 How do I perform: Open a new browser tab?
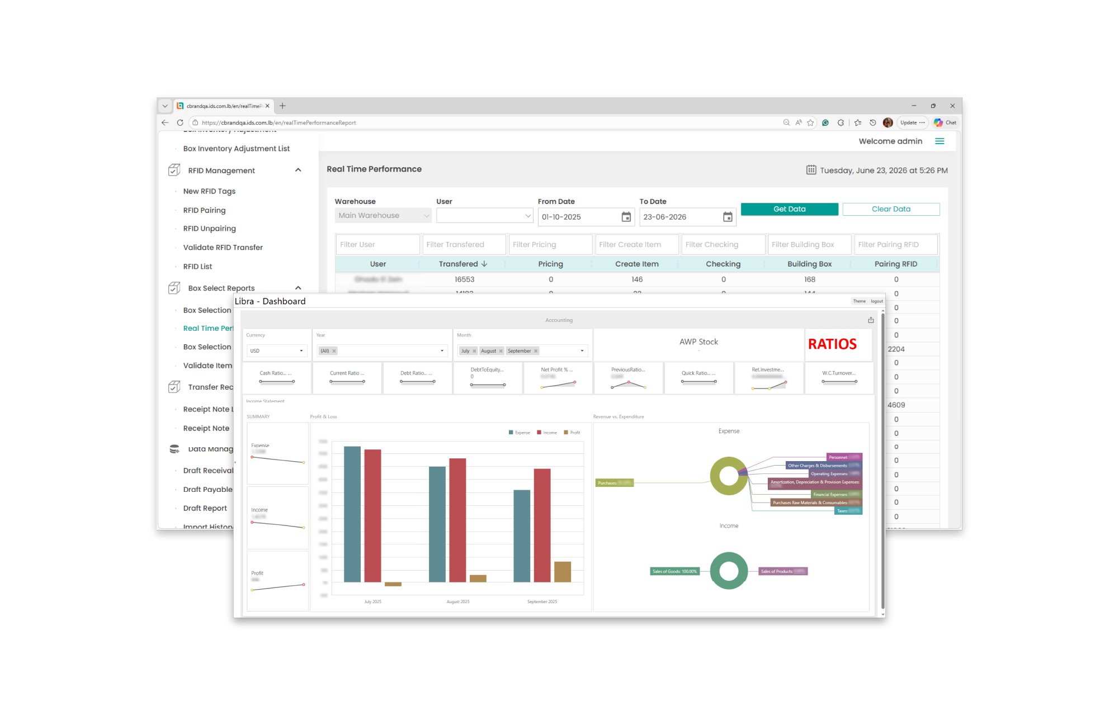[282, 106]
